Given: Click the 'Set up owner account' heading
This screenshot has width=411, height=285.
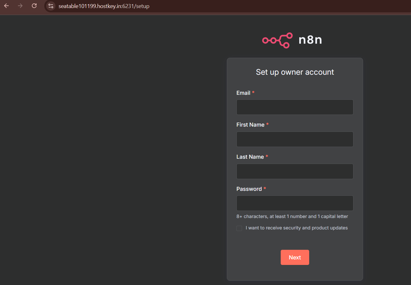Looking at the screenshot, I should 295,72.
